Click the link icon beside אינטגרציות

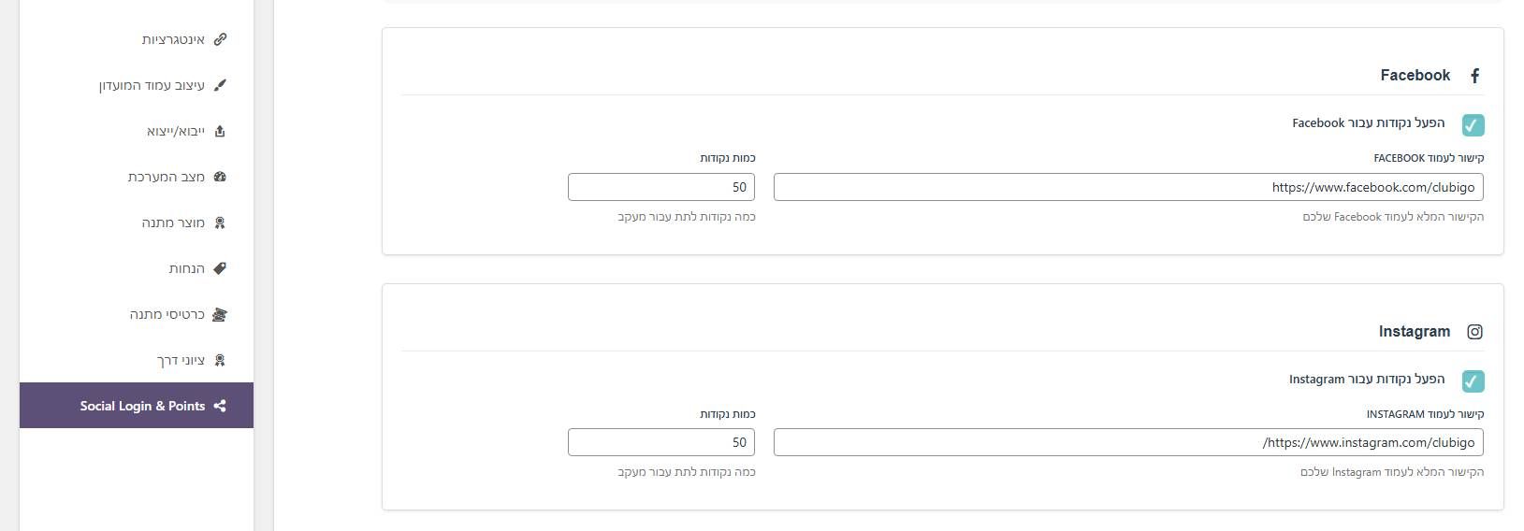220,39
